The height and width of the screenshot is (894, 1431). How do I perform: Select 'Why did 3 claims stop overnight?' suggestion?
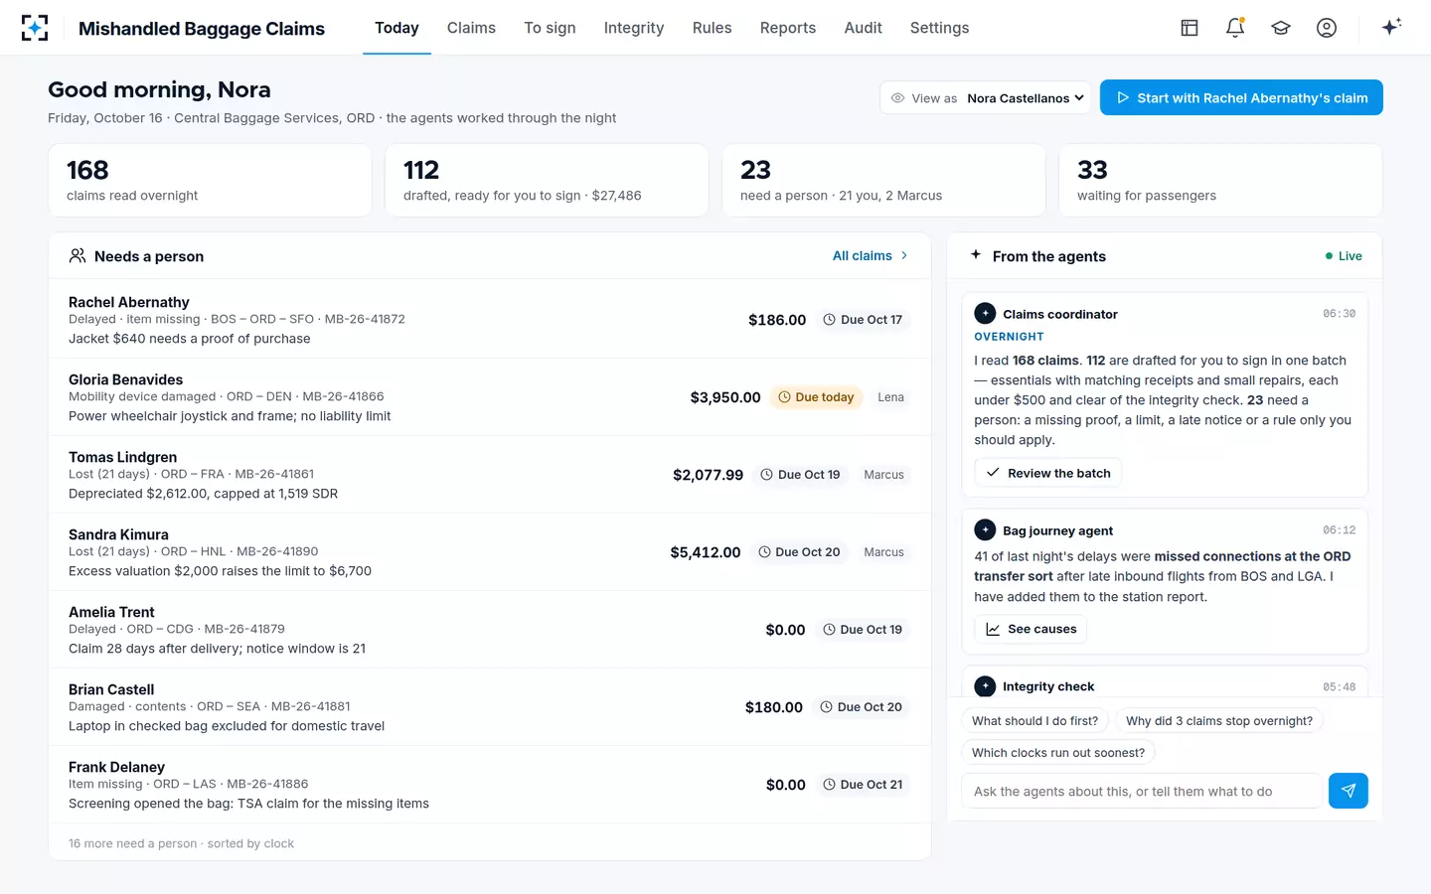coord(1219,721)
